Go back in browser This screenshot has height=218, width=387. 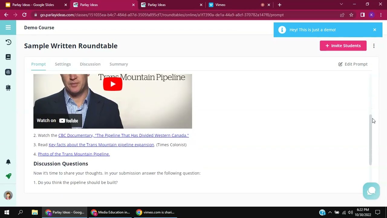[6, 15]
